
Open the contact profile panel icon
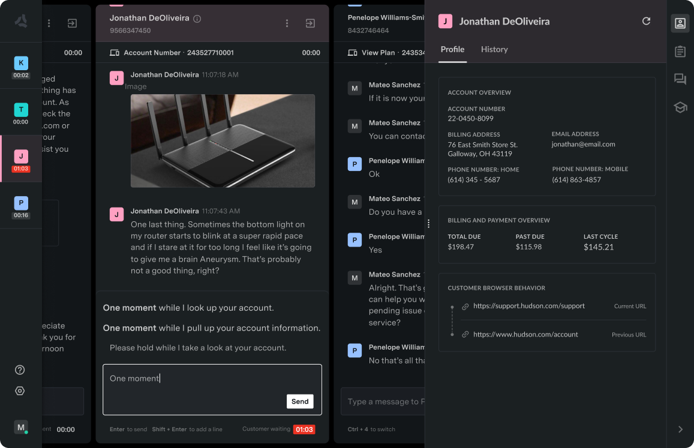point(680,23)
